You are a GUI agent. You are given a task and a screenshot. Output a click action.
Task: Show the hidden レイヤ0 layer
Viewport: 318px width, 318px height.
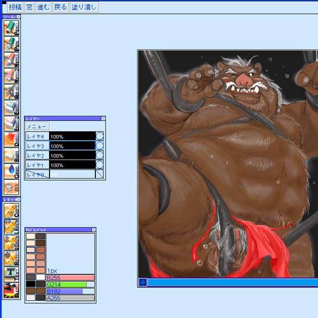click(100, 174)
